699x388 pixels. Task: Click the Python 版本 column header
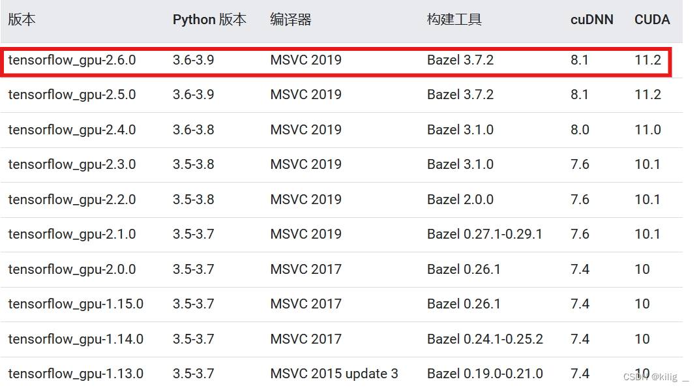(x=210, y=20)
